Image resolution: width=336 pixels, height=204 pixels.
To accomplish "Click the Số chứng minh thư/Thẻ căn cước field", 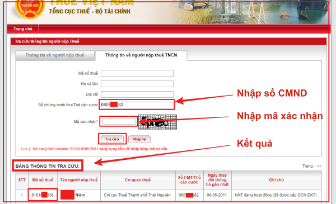I will point(137,105).
